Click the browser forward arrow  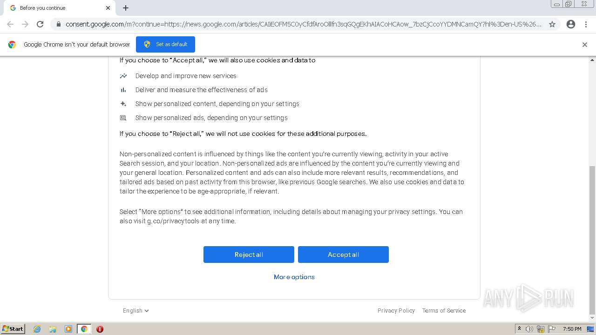coord(25,24)
